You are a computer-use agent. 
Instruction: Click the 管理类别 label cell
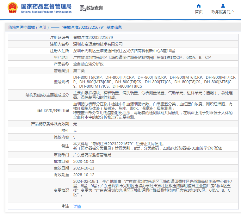click(40, 71)
